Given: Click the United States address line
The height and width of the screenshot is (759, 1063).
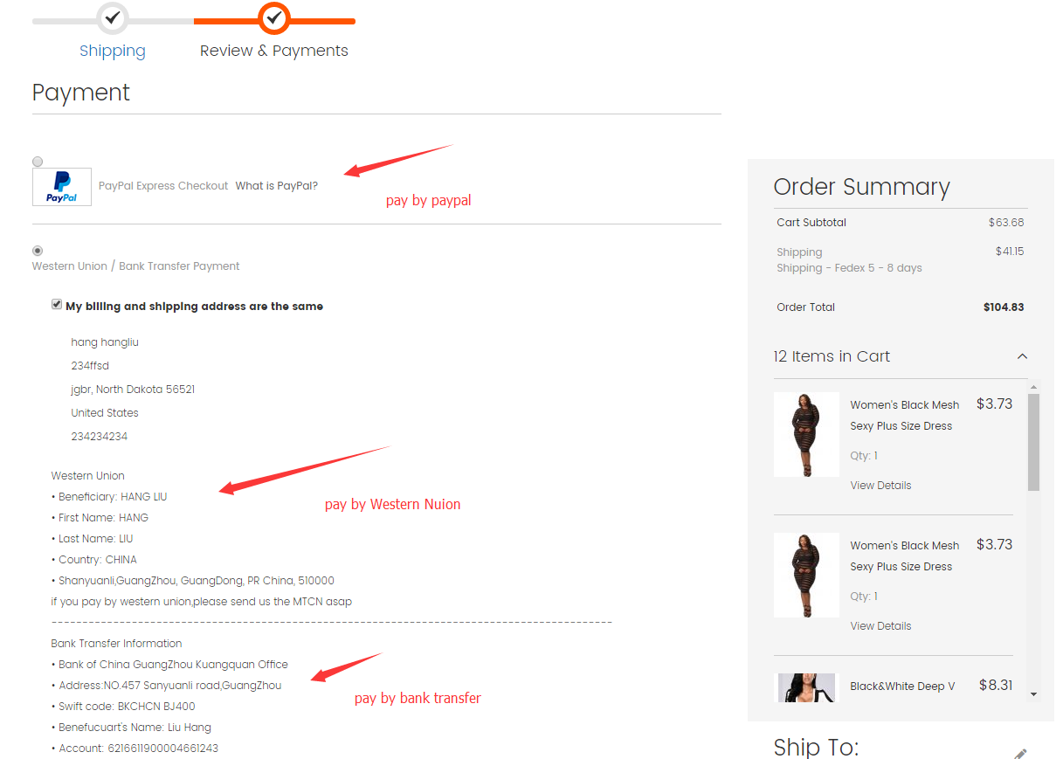Looking at the screenshot, I should tap(105, 413).
